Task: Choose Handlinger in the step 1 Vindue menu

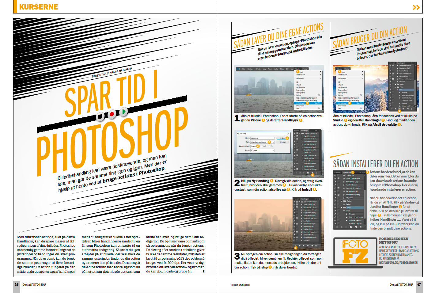Action: click(x=308, y=103)
